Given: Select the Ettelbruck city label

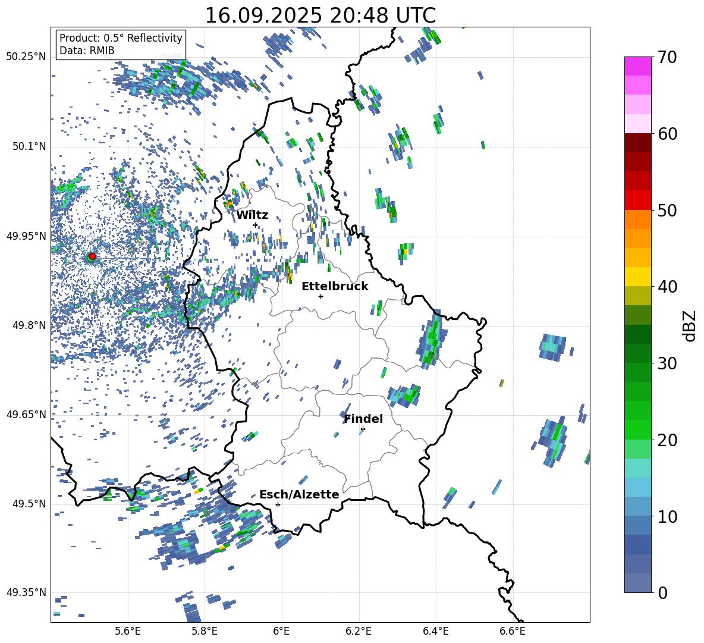Looking at the screenshot, I should pos(335,287).
